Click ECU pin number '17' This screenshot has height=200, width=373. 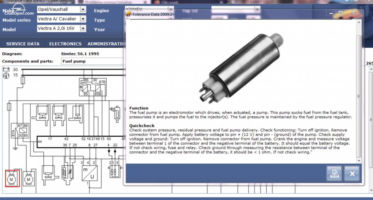(50, 139)
